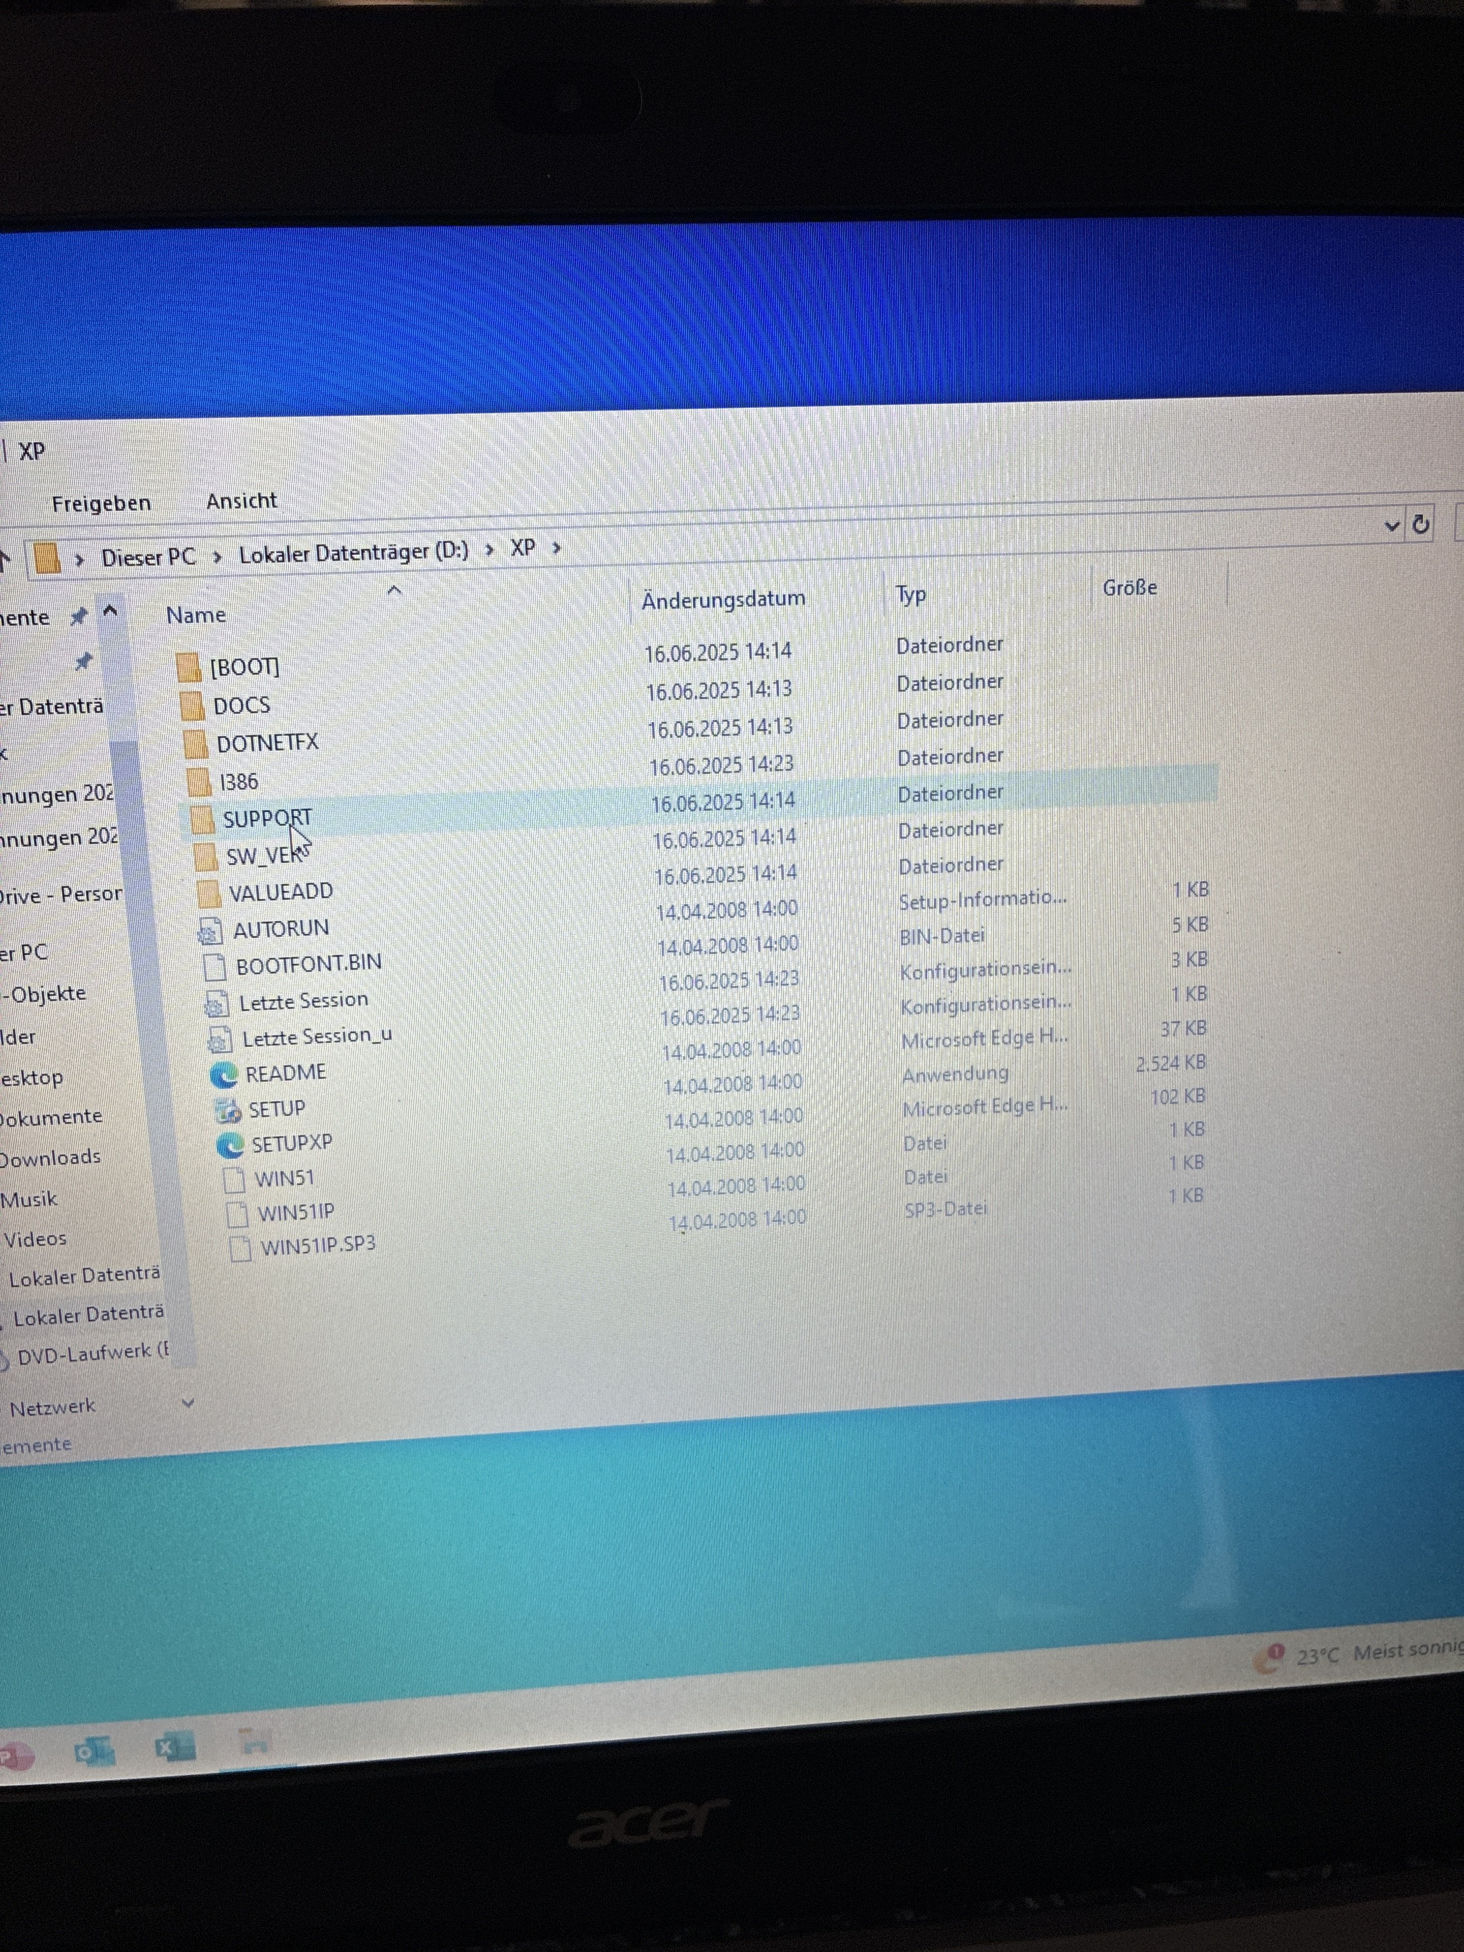Sort by Änderungsdatum column header
The width and height of the screenshot is (1464, 1952).
pyautogui.click(x=723, y=598)
